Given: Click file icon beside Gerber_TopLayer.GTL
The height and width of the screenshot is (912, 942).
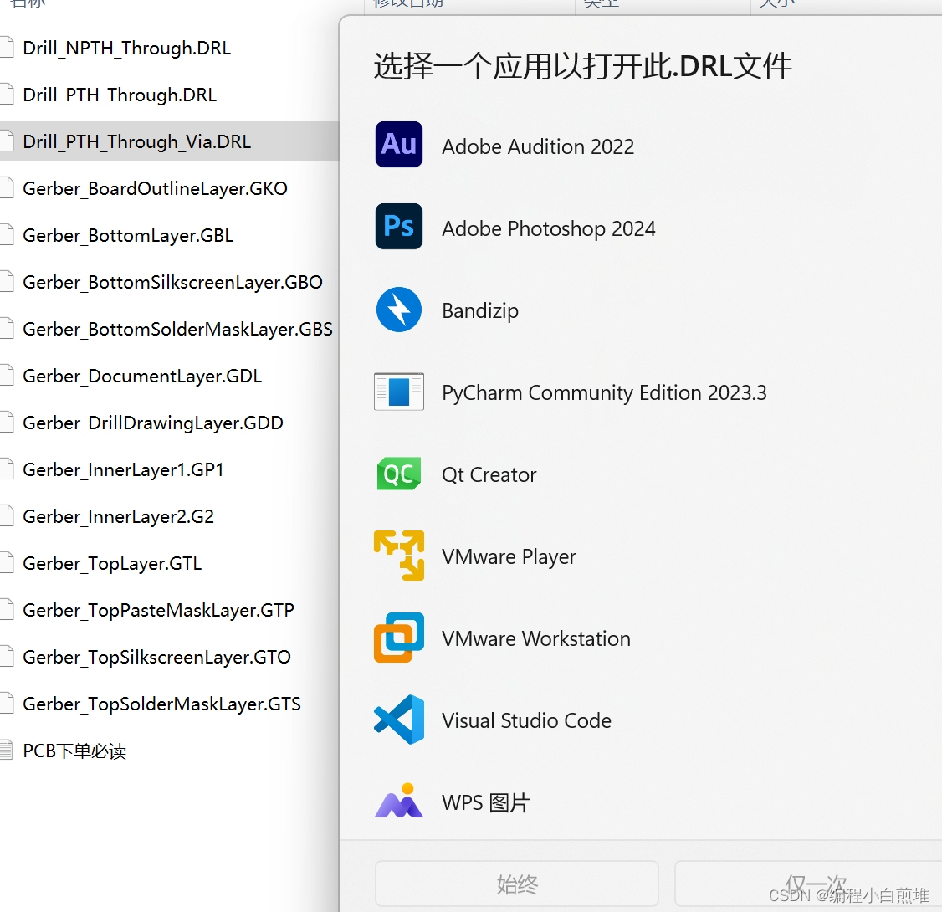Looking at the screenshot, I should (x=6, y=563).
